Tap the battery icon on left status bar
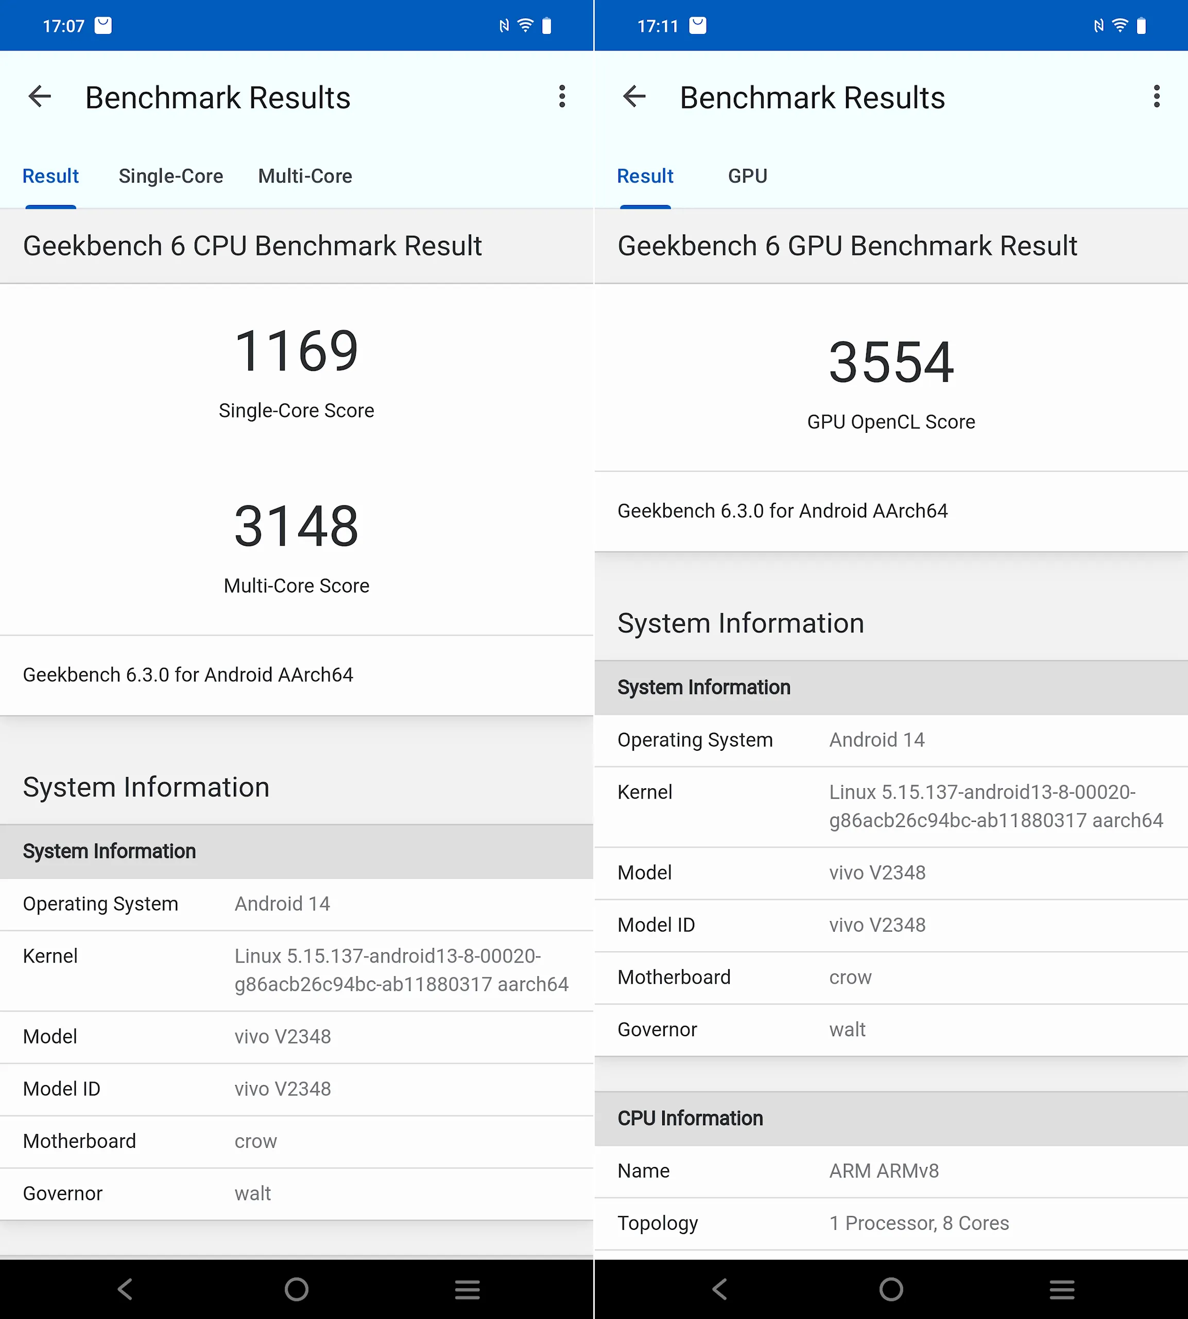1188x1319 pixels. (547, 25)
